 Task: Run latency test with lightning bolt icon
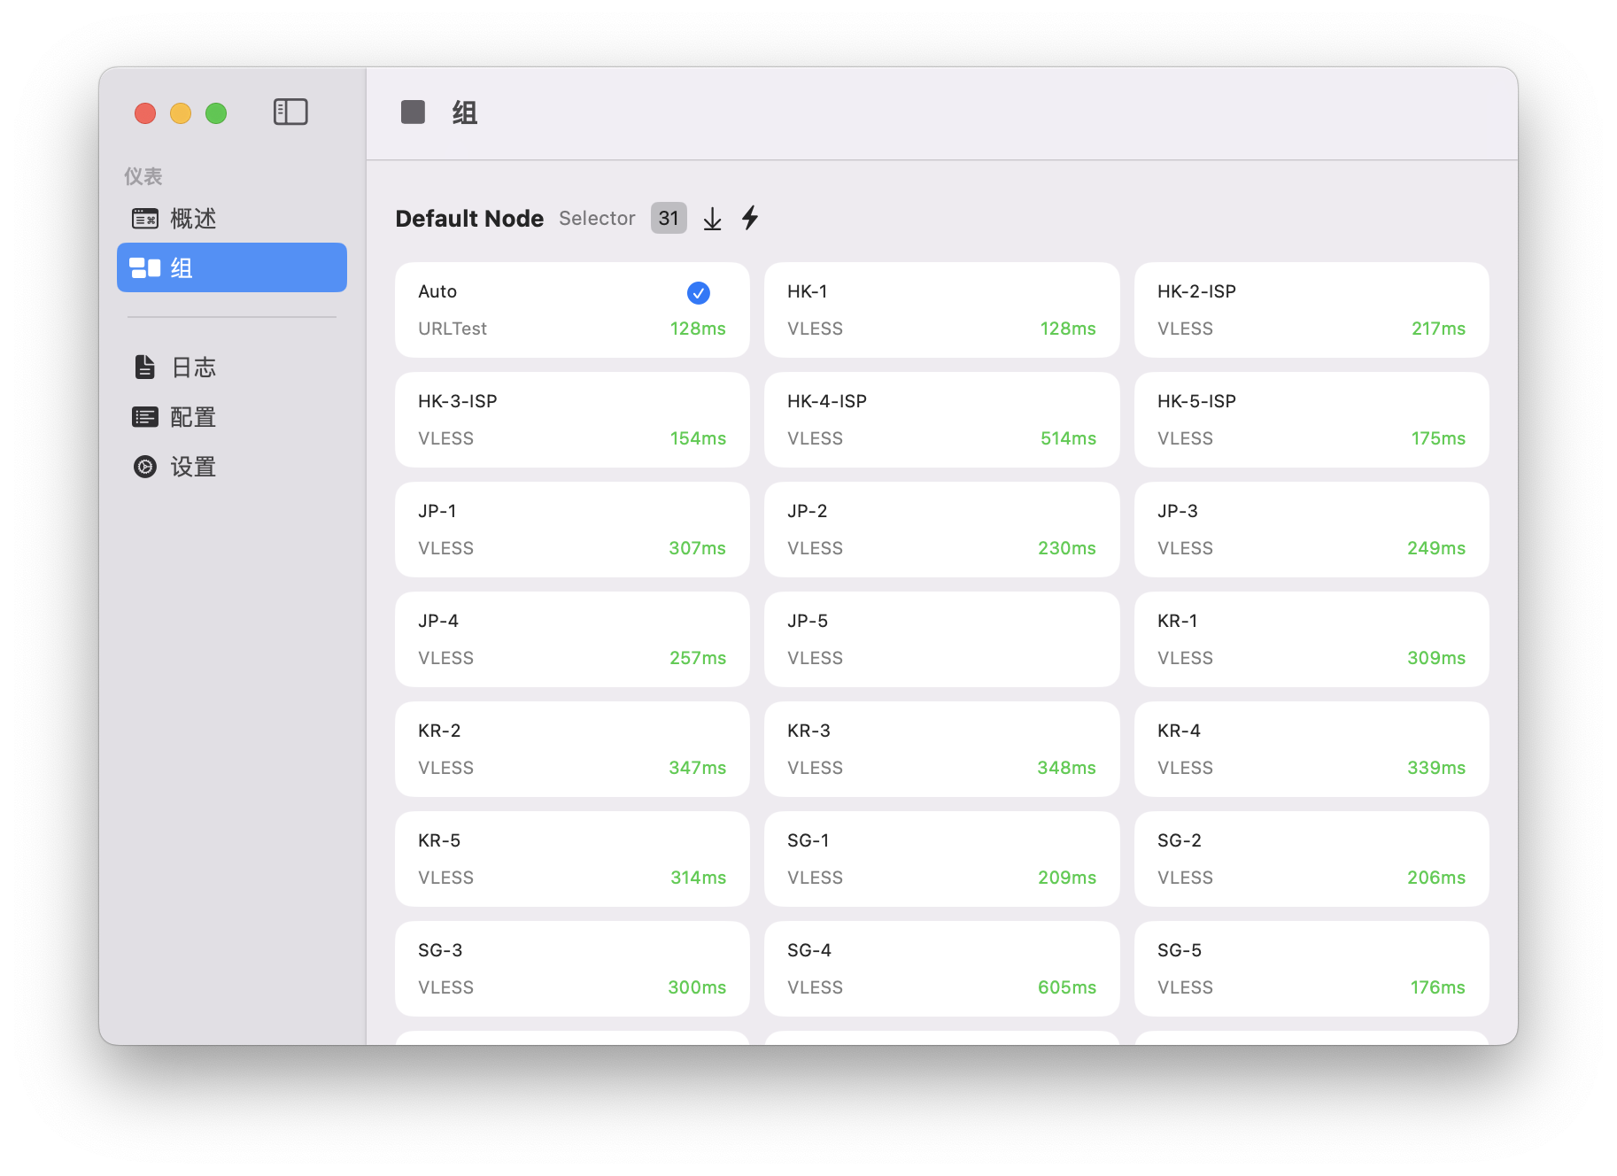(x=750, y=218)
